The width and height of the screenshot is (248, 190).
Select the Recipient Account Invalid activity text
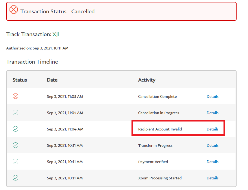(160, 129)
